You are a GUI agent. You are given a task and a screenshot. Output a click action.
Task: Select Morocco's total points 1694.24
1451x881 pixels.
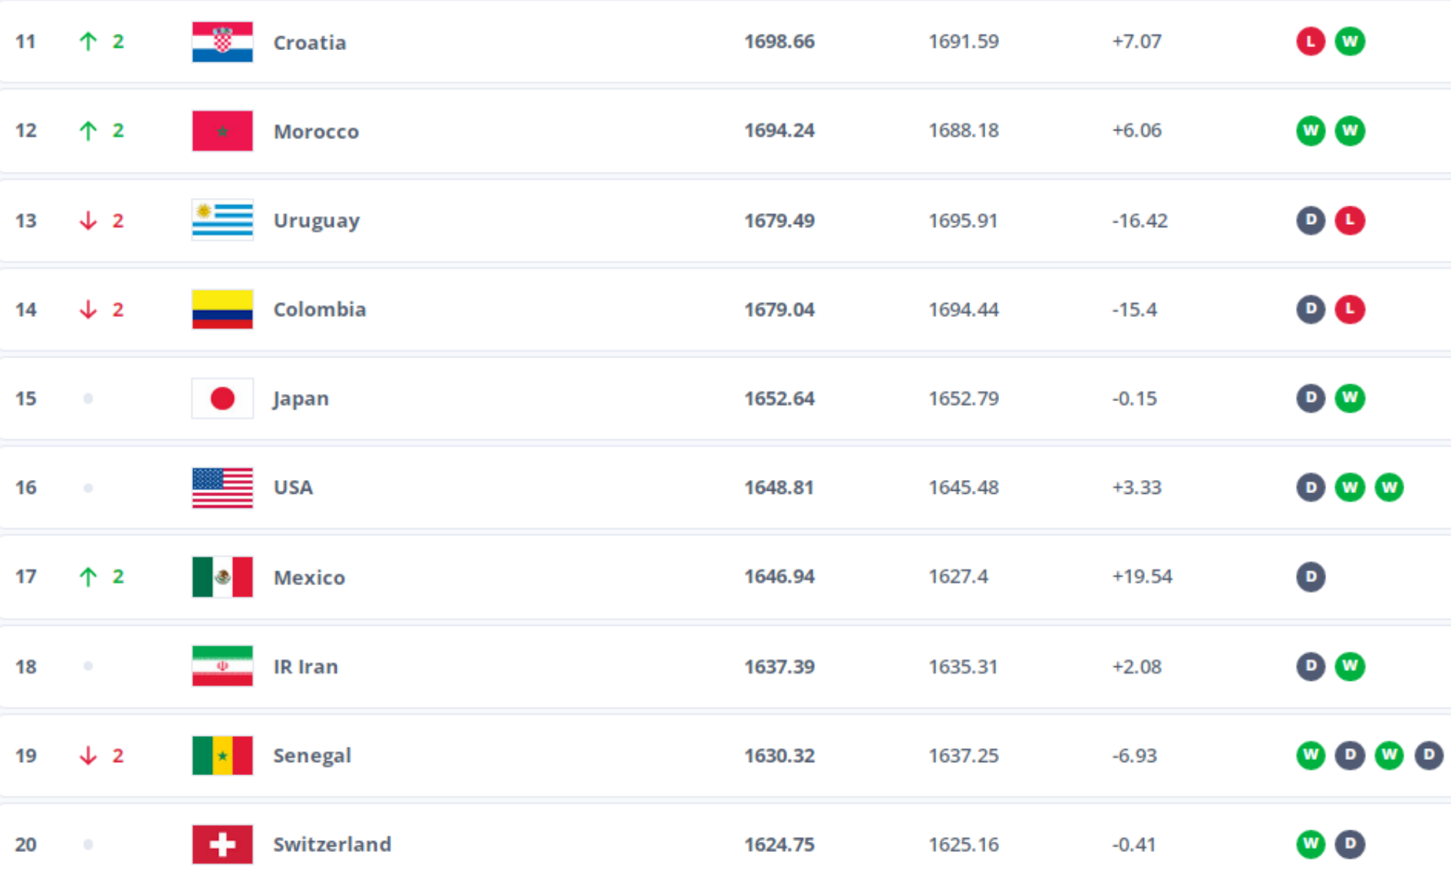(x=779, y=131)
